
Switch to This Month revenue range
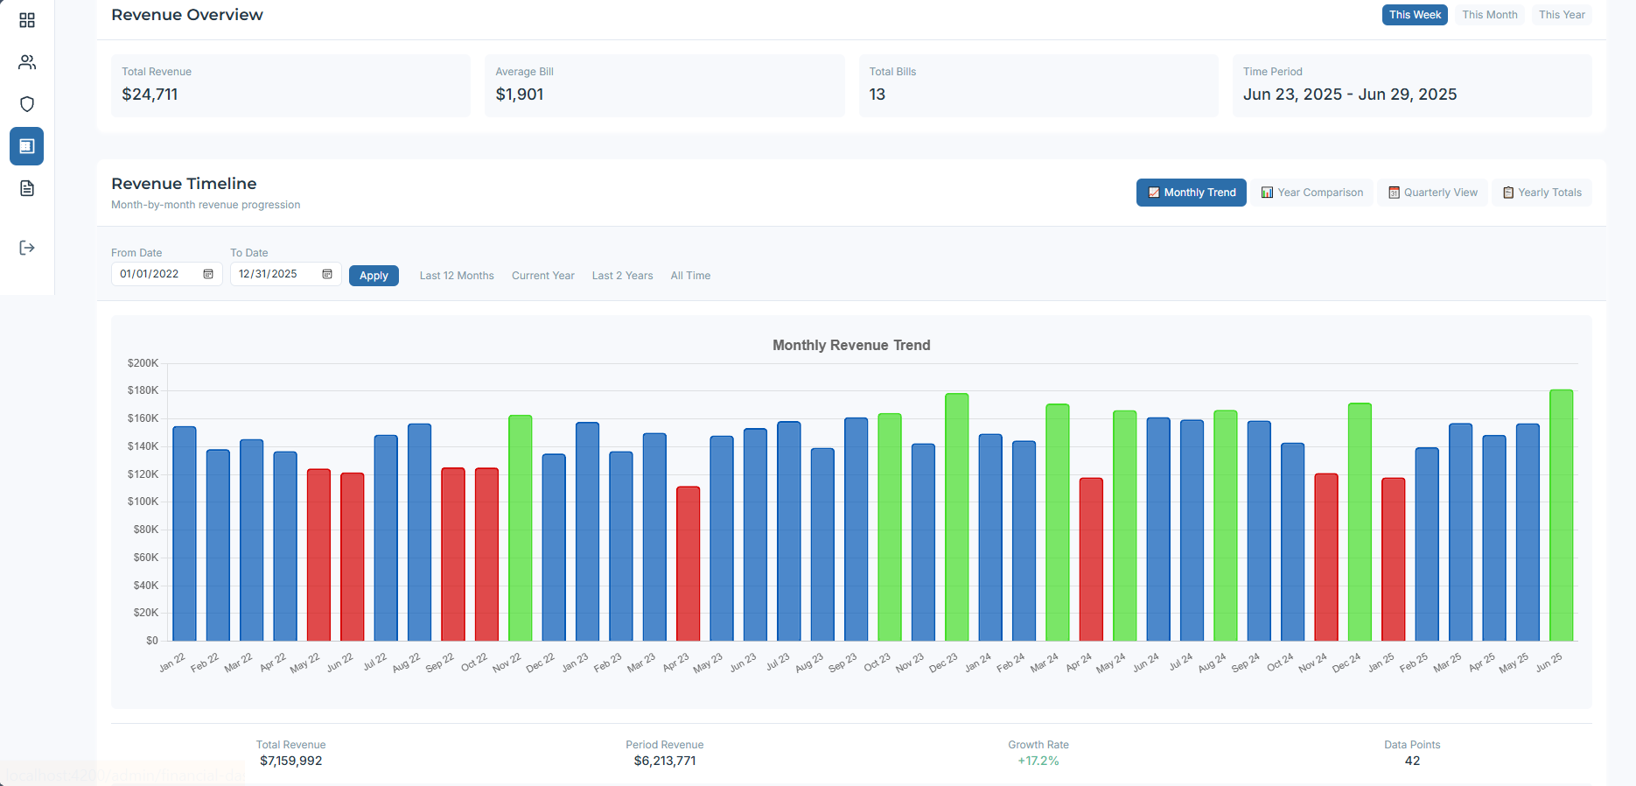pos(1489,15)
